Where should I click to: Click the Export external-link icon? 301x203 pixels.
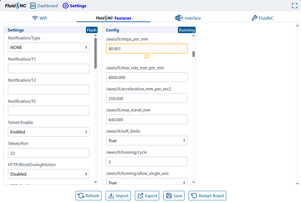140,196
